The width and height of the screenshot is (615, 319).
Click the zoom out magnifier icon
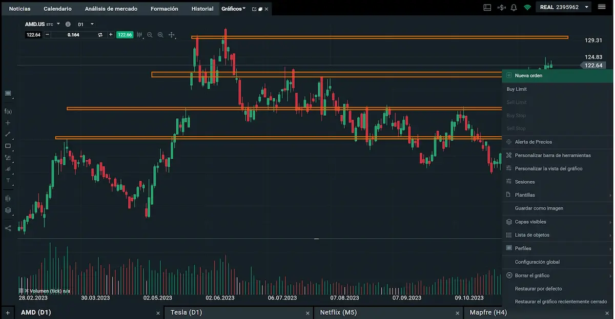tap(150, 35)
